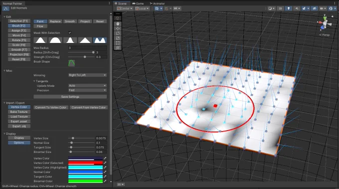The height and width of the screenshot is (189, 339).
Task: Click Convert From Vertex Color
Action: pos(89,107)
